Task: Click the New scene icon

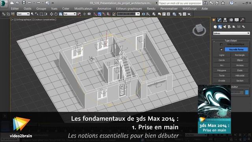Action: (12, 3)
